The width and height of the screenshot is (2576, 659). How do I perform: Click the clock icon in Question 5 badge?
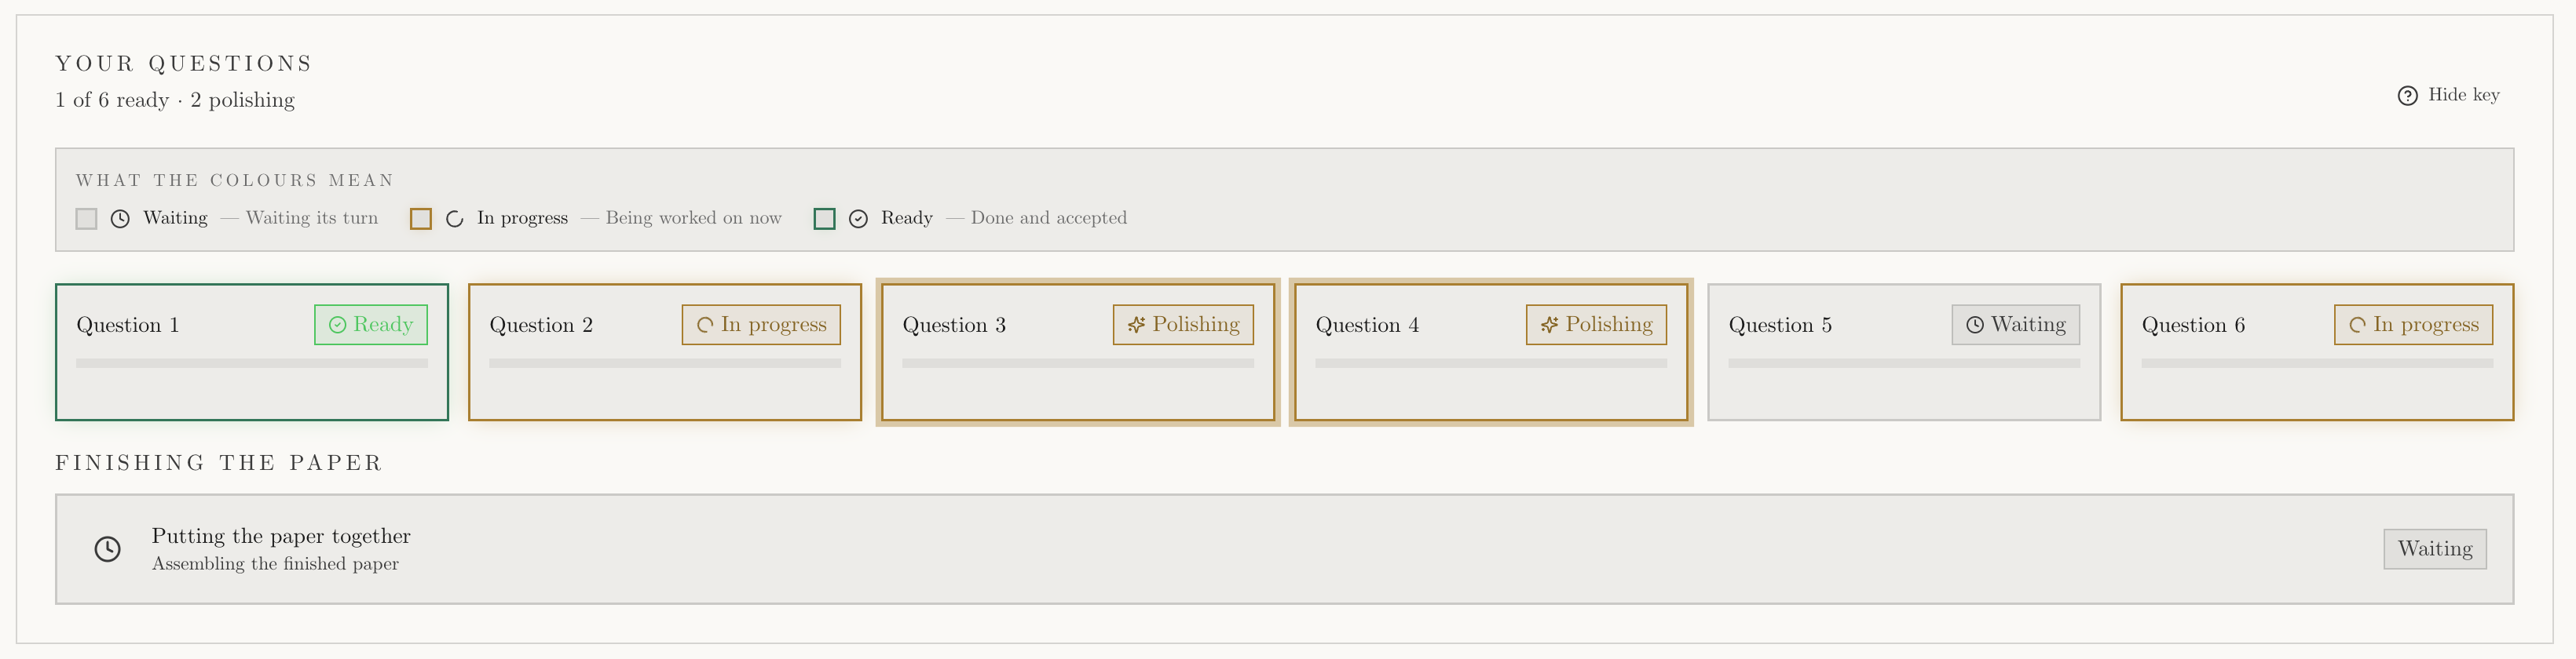1975,325
